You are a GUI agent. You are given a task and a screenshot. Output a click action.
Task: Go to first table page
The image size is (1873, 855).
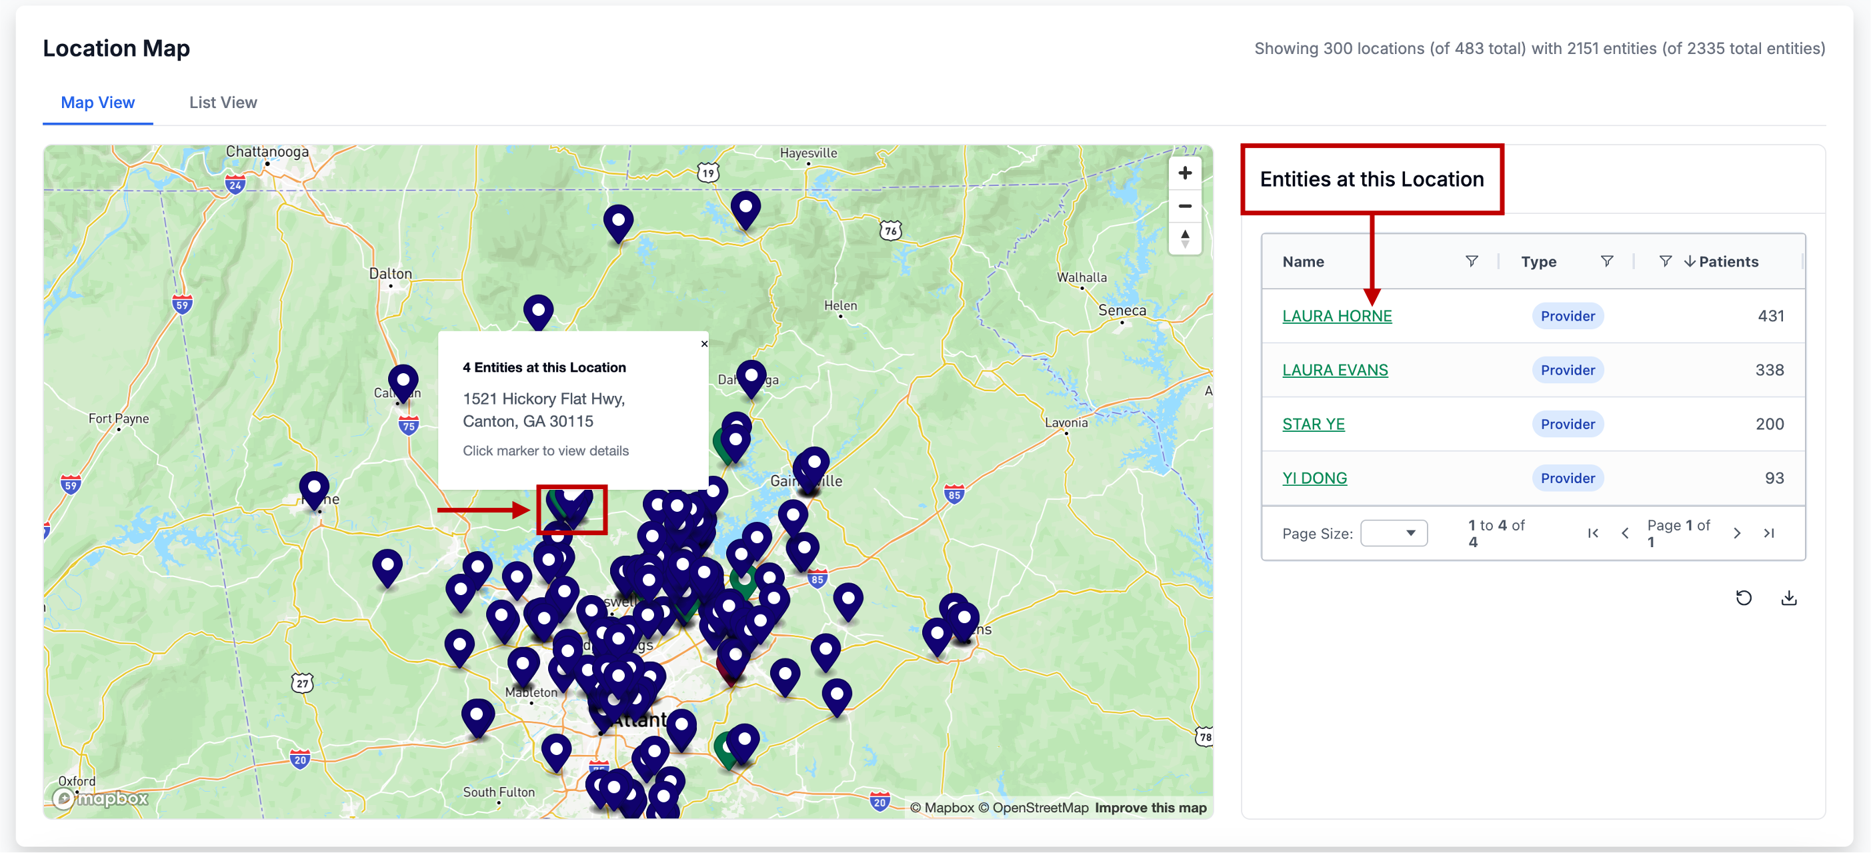tap(1592, 533)
